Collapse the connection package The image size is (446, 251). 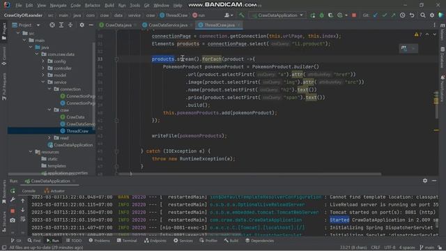[49, 89]
